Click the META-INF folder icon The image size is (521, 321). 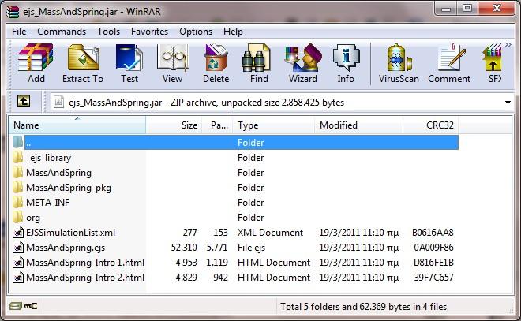point(18,202)
